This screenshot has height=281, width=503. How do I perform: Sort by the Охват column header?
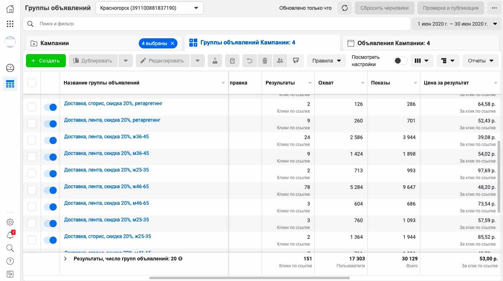click(341, 83)
